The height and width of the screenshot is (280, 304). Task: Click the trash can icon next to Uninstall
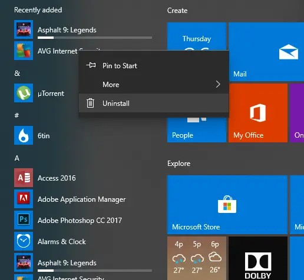point(90,103)
